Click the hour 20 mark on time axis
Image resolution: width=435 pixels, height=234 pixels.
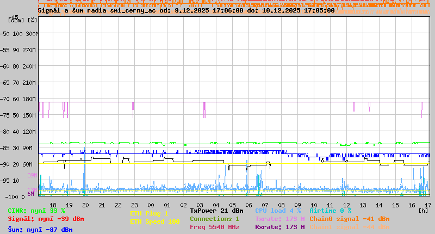coord(85,205)
